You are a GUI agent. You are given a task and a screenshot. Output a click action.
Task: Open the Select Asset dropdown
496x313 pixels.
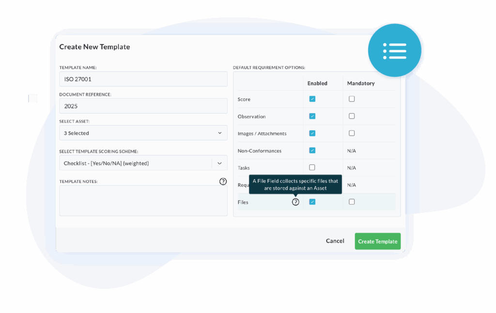(x=143, y=133)
